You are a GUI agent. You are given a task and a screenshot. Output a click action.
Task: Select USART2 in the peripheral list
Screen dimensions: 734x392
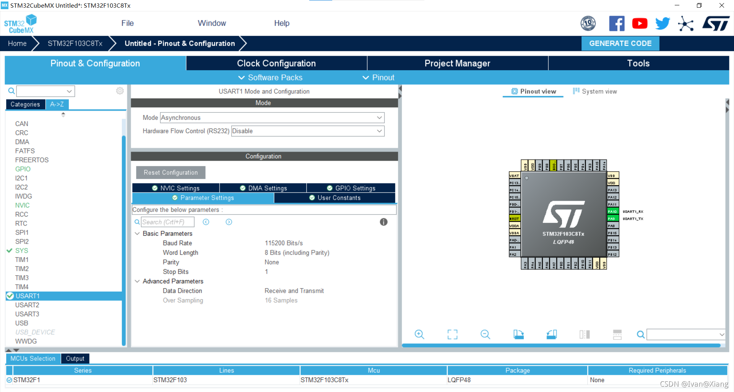pos(27,305)
